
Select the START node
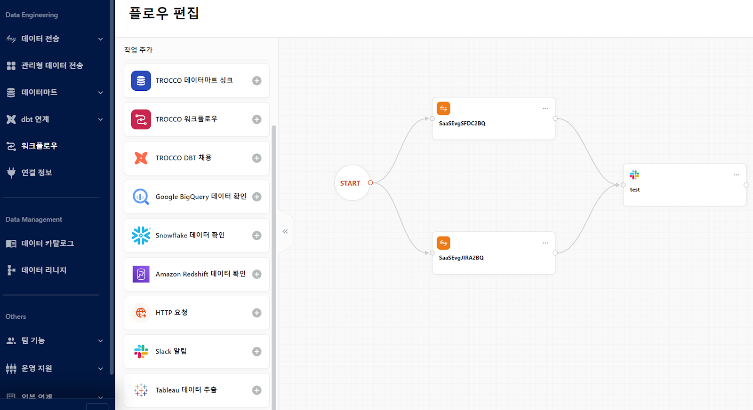click(352, 183)
